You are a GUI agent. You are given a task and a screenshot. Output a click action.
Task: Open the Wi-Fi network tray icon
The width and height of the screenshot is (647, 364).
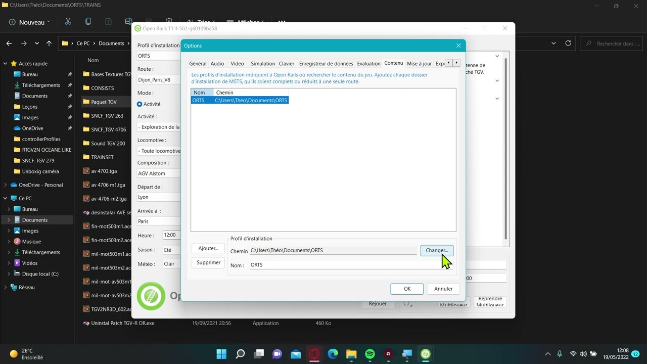click(x=573, y=354)
